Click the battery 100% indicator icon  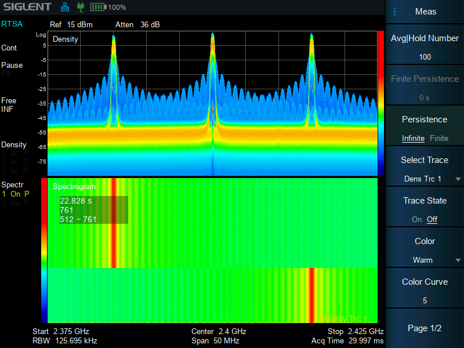tap(98, 7)
